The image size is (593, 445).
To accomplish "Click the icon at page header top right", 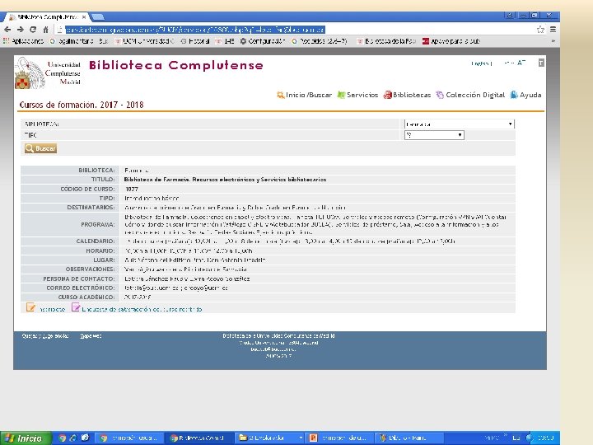I will click(541, 63).
